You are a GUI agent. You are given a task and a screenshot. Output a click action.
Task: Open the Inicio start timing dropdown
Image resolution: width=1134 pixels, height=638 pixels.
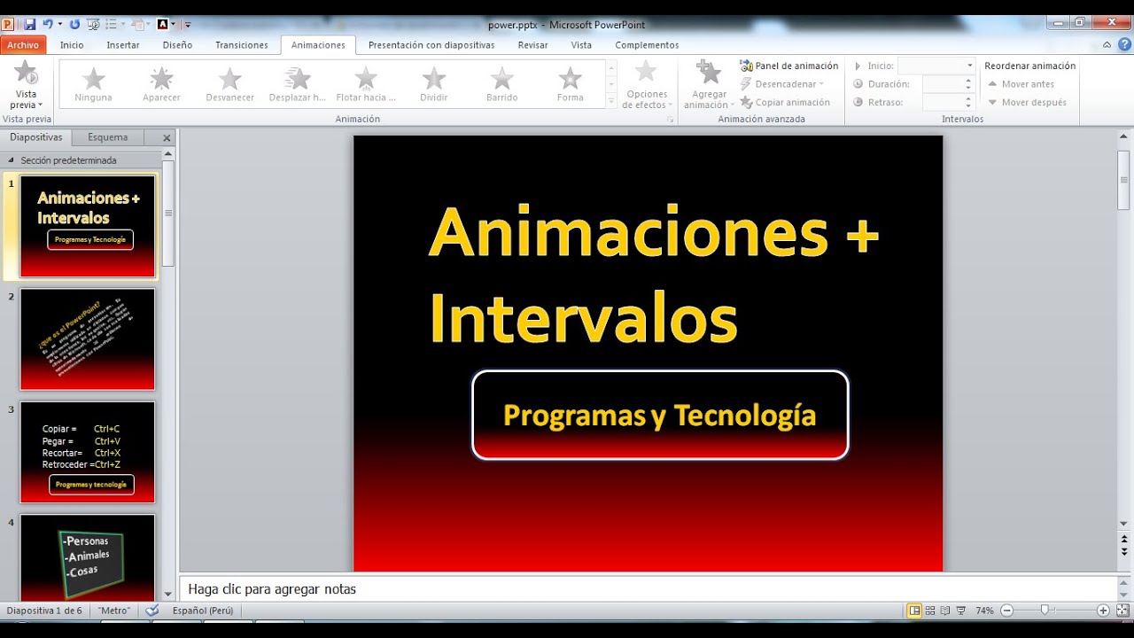click(970, 66)
